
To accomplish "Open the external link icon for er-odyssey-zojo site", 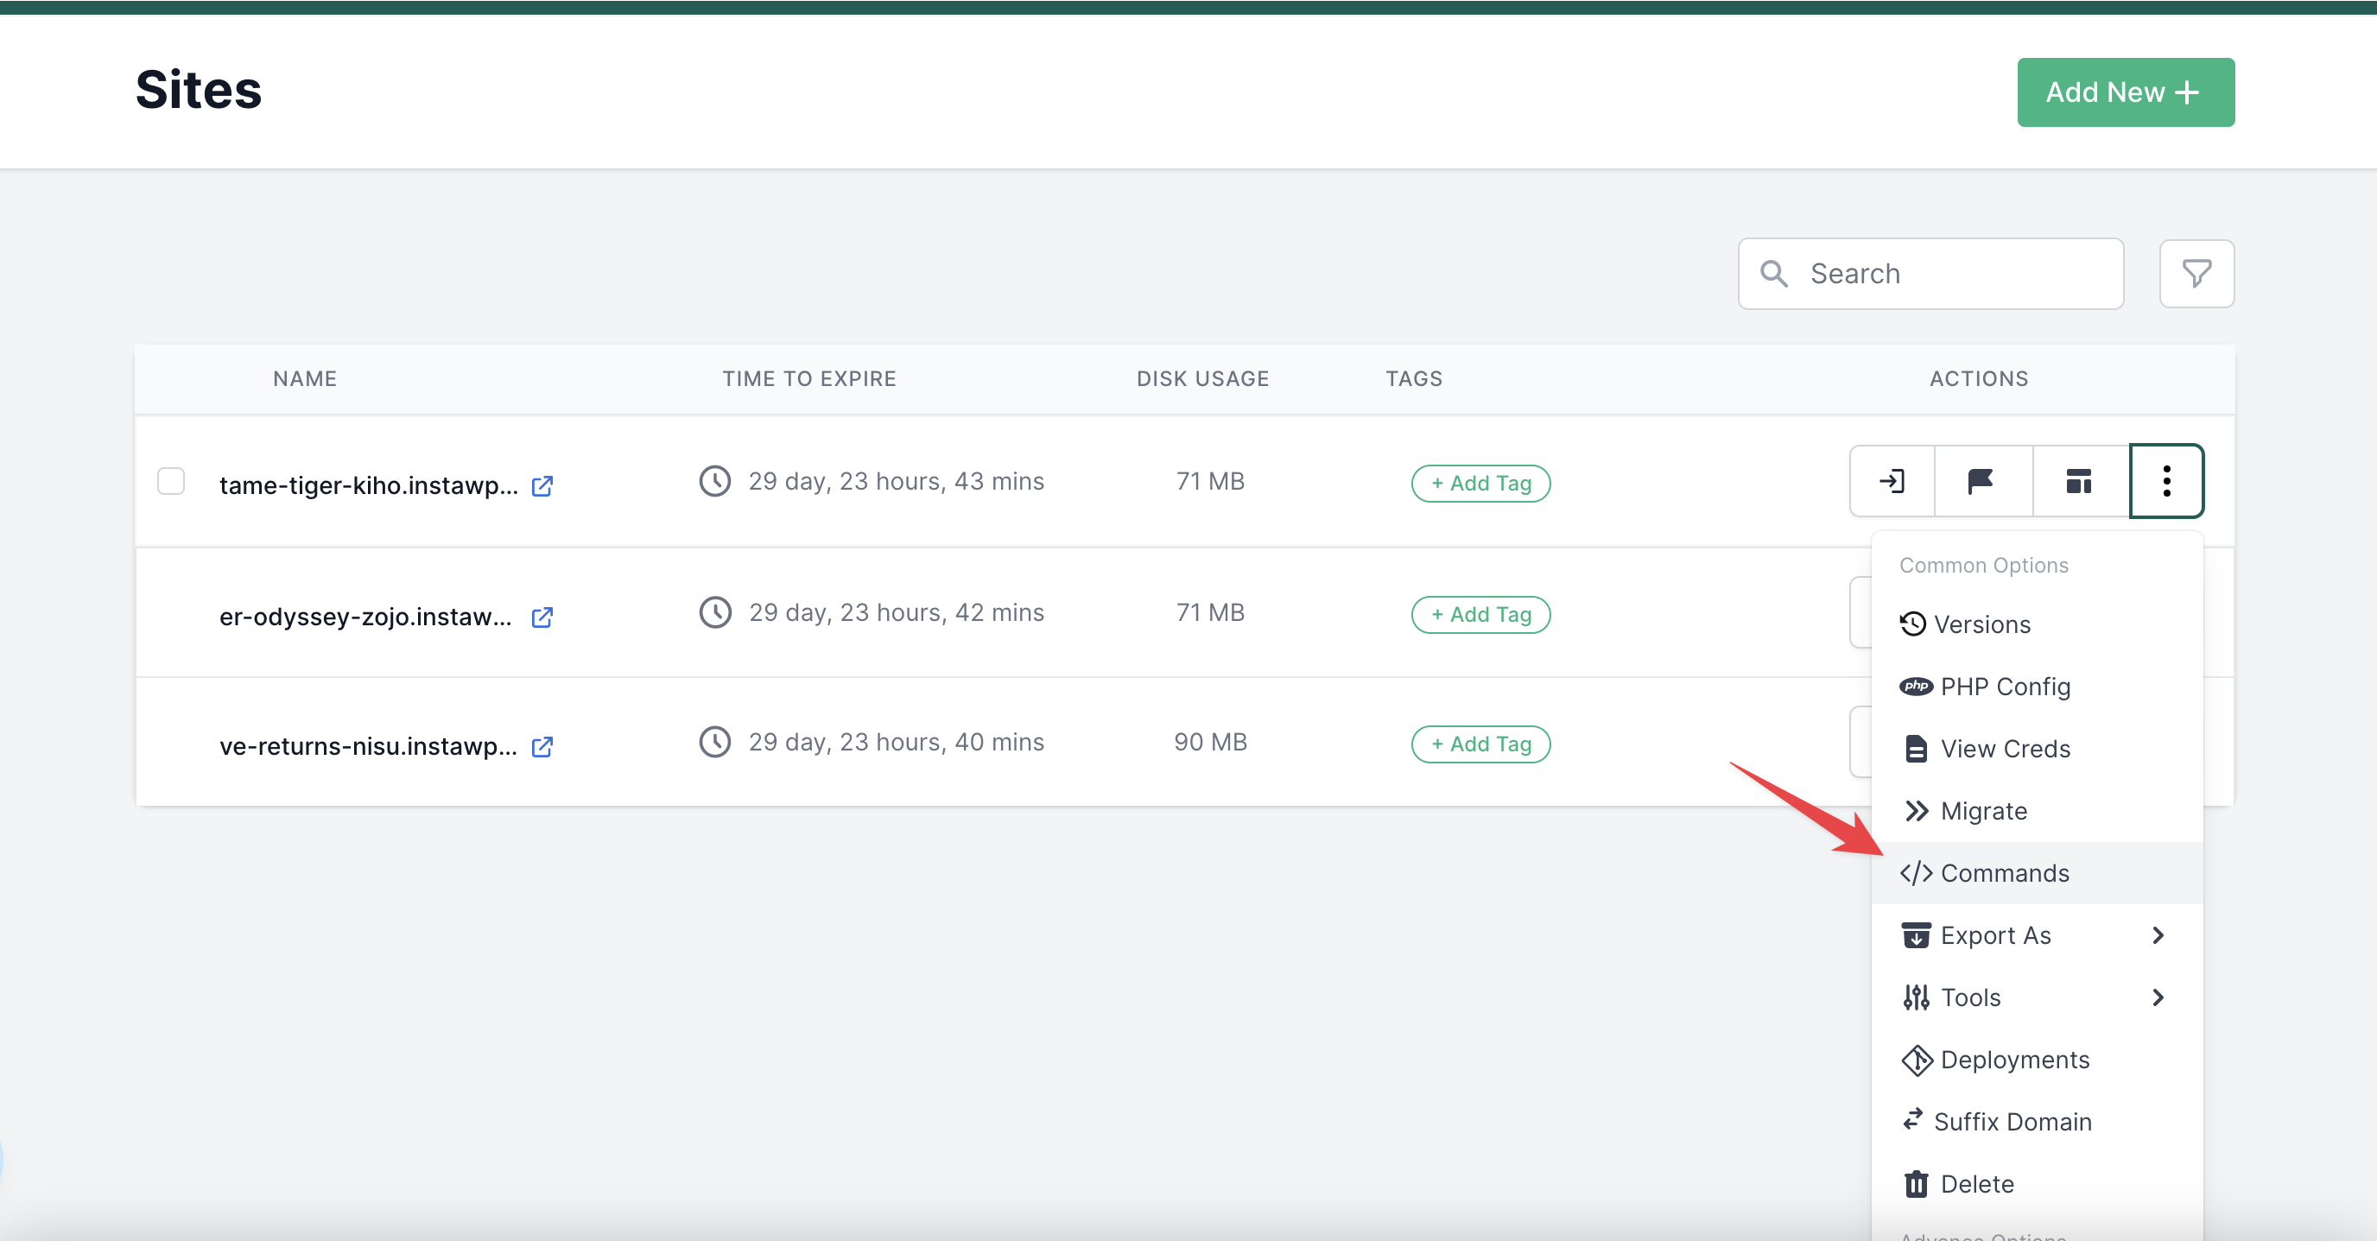I will [x=542, y=617].
